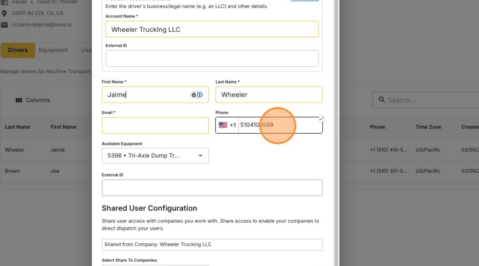Sort by Last Name column header
This screenshot has height=266, width=479.
click(x=17, y=127)
